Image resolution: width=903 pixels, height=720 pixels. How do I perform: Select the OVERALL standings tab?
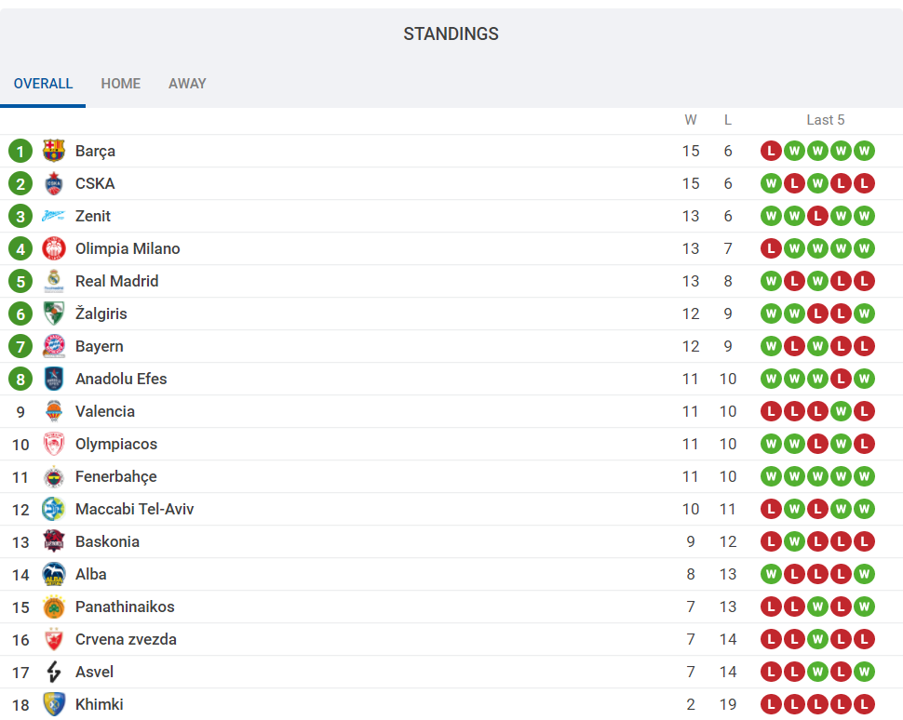[x=43, y=84]
